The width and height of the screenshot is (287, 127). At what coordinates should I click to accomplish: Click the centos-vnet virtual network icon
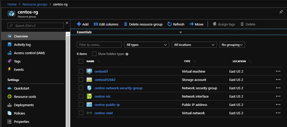(x=89, y=113)
